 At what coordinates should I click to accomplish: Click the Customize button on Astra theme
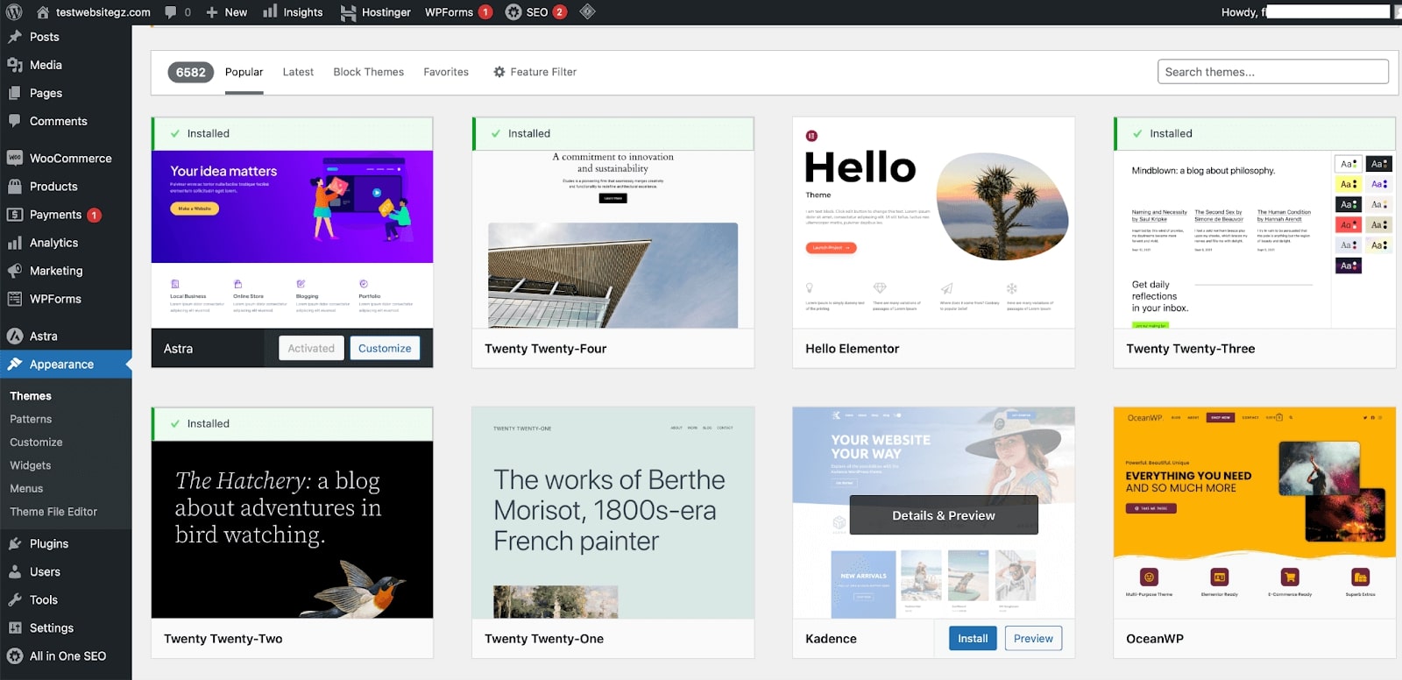385,348
